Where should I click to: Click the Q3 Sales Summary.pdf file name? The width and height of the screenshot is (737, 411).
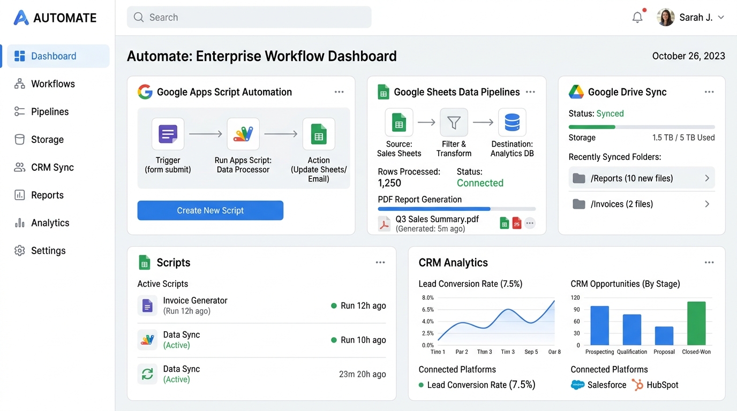pos(437,219)
